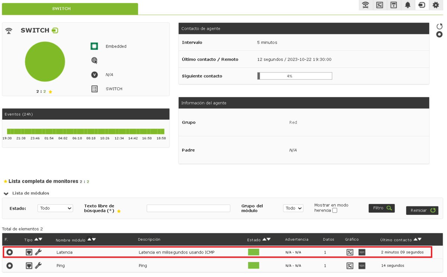Open the Grupo del módulo dropdown

(293, 208)
